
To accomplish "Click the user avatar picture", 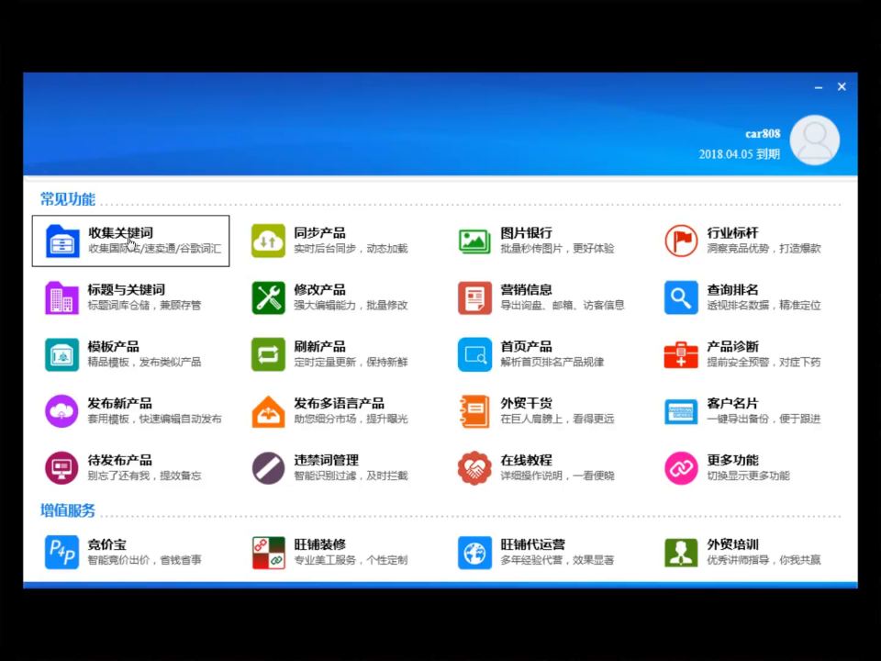I will (x=815, y=140).
